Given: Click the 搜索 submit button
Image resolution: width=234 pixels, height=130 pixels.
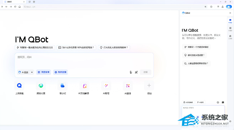Looking at the screenshot, I should [x=146, y=72].
